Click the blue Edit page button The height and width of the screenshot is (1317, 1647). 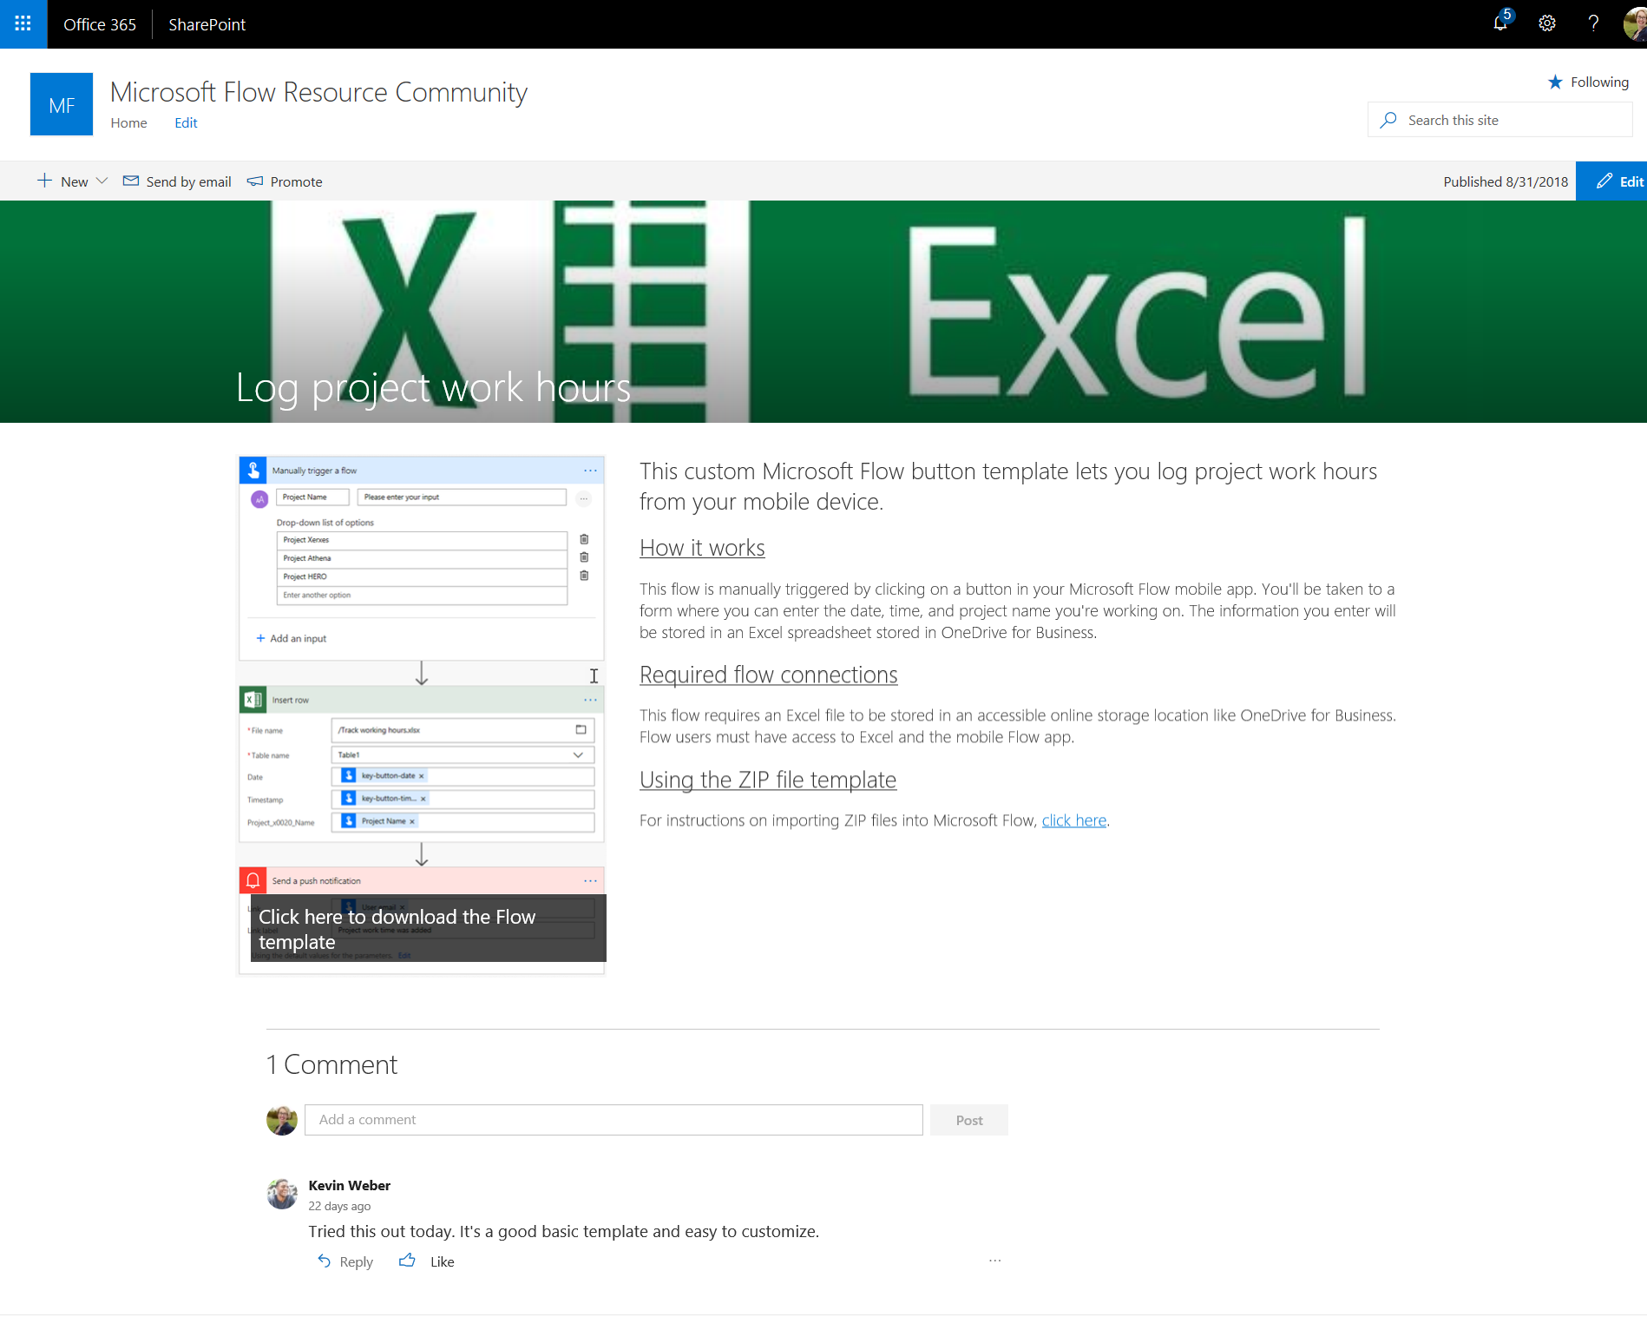pyautogui.click(x=1611, y=181)
